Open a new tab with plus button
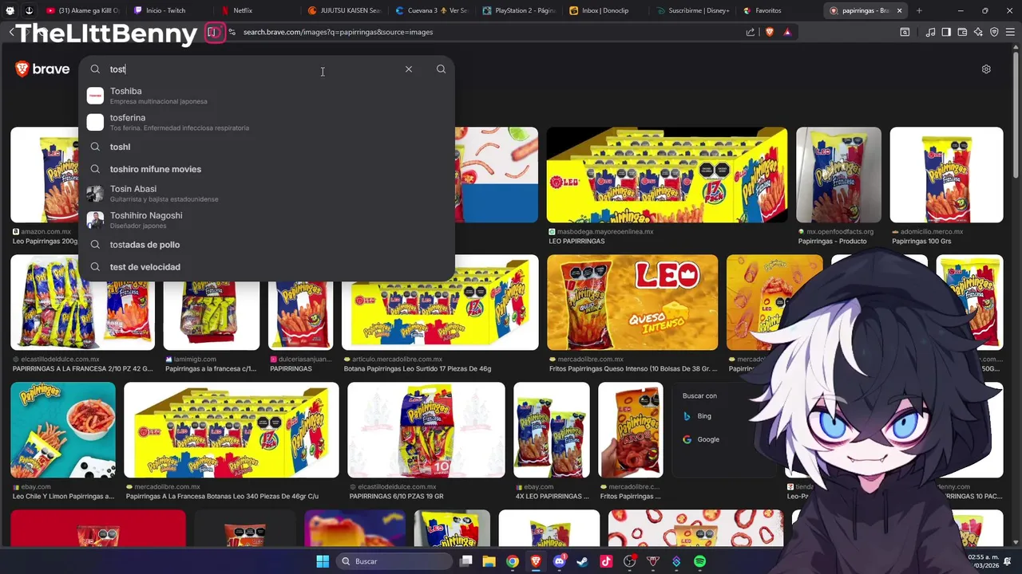 919,10
